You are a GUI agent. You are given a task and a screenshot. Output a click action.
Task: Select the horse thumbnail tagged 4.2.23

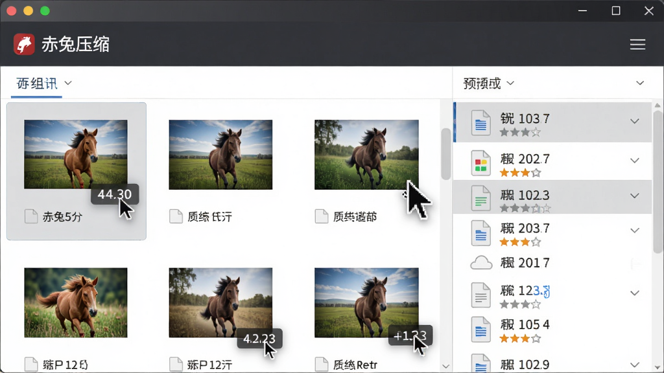[x=220, y=302]
